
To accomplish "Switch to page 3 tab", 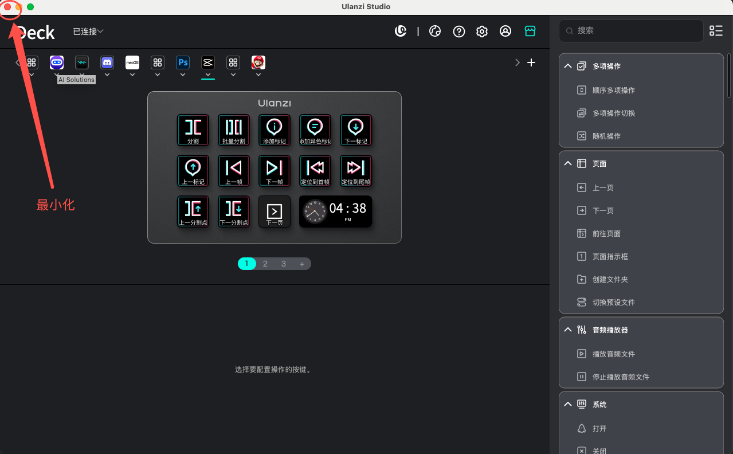I will click(284, 264).
